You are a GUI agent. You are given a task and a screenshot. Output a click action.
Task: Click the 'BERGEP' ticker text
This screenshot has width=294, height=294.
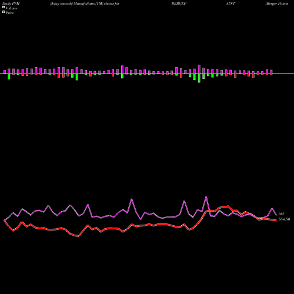pyautogui.click(x=179, y=4)
